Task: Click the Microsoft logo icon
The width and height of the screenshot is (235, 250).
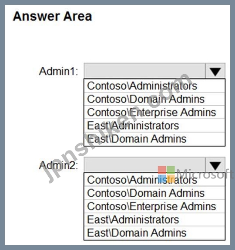Action: pyautogui.click(x=166, y=174)
